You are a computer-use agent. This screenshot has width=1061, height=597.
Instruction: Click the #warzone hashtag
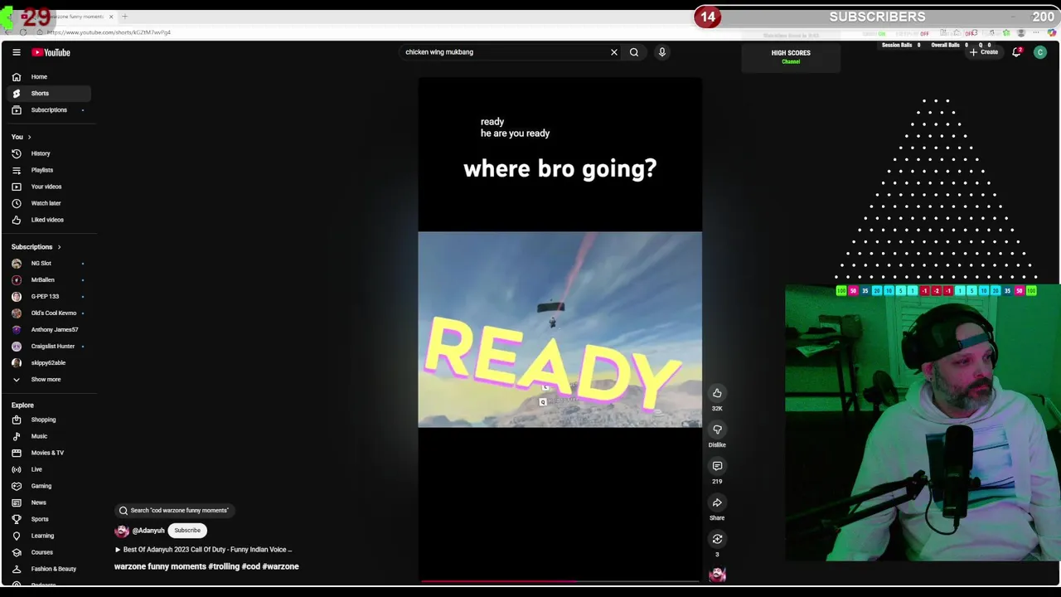(x=280, y=566)
